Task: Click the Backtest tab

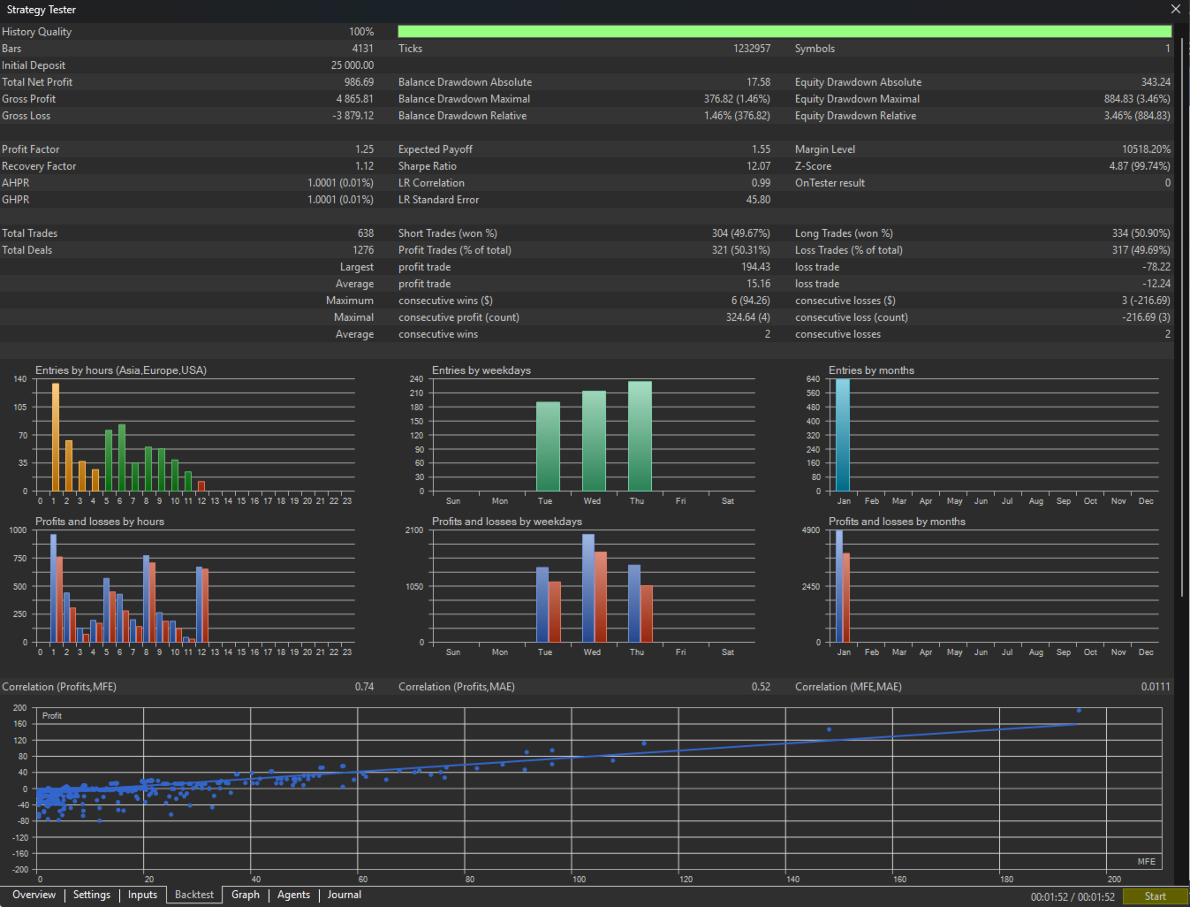Action: tap(194, 895)
